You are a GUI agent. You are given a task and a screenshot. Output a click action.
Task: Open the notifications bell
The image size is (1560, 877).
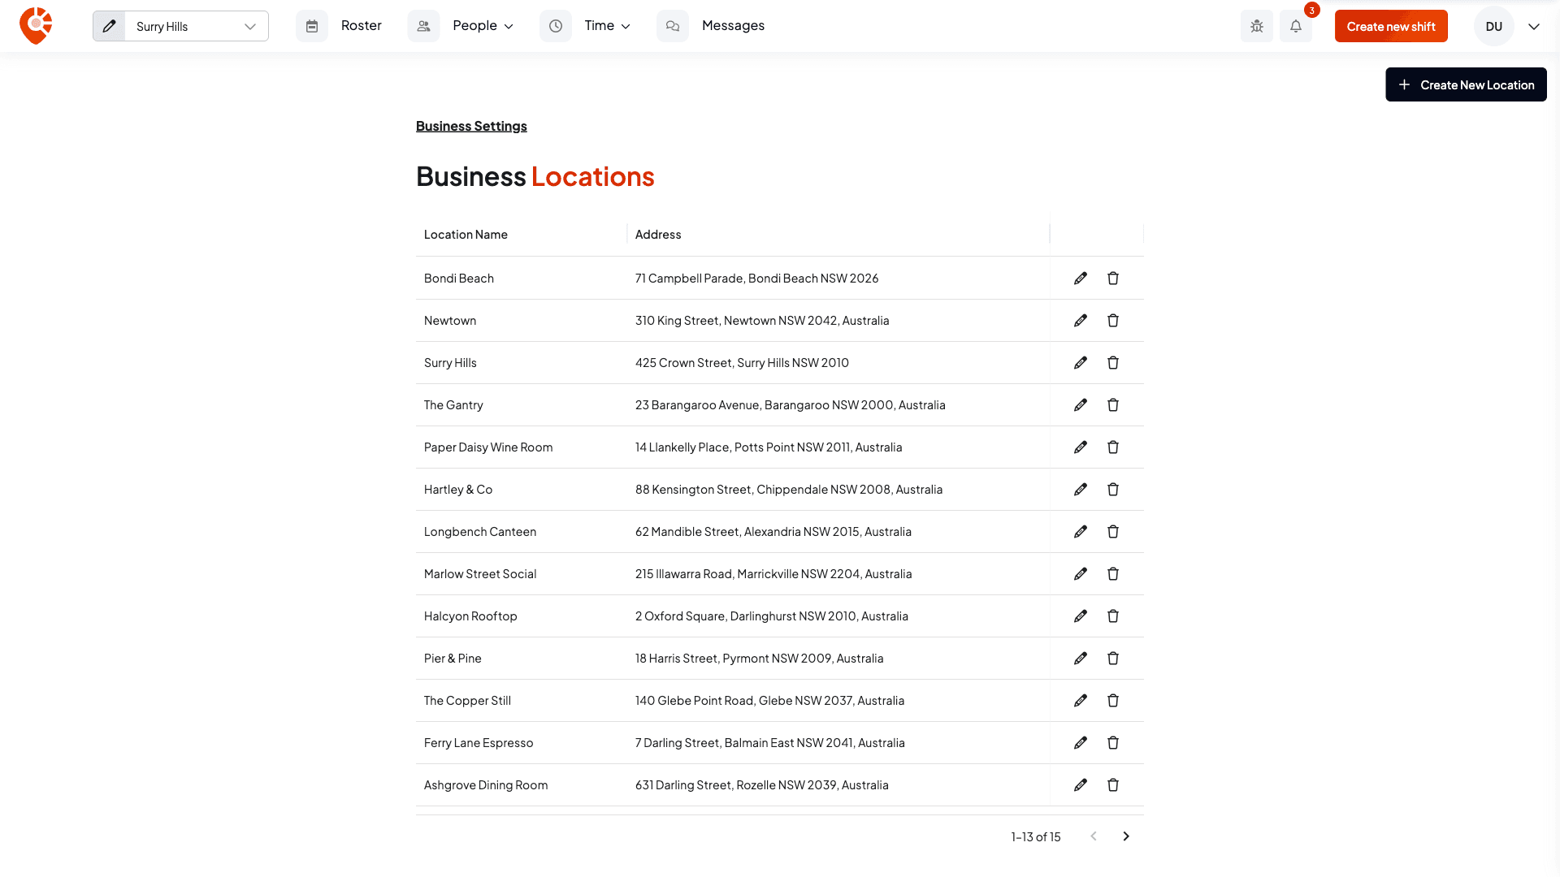click(x=1296, y=26)
